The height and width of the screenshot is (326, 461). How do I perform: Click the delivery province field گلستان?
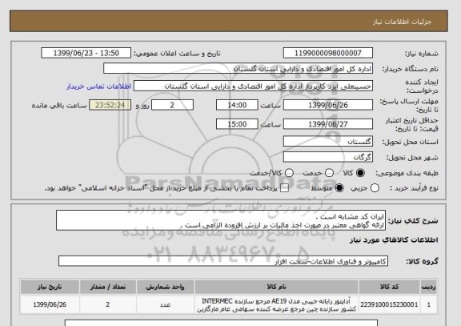click(328, 142)
